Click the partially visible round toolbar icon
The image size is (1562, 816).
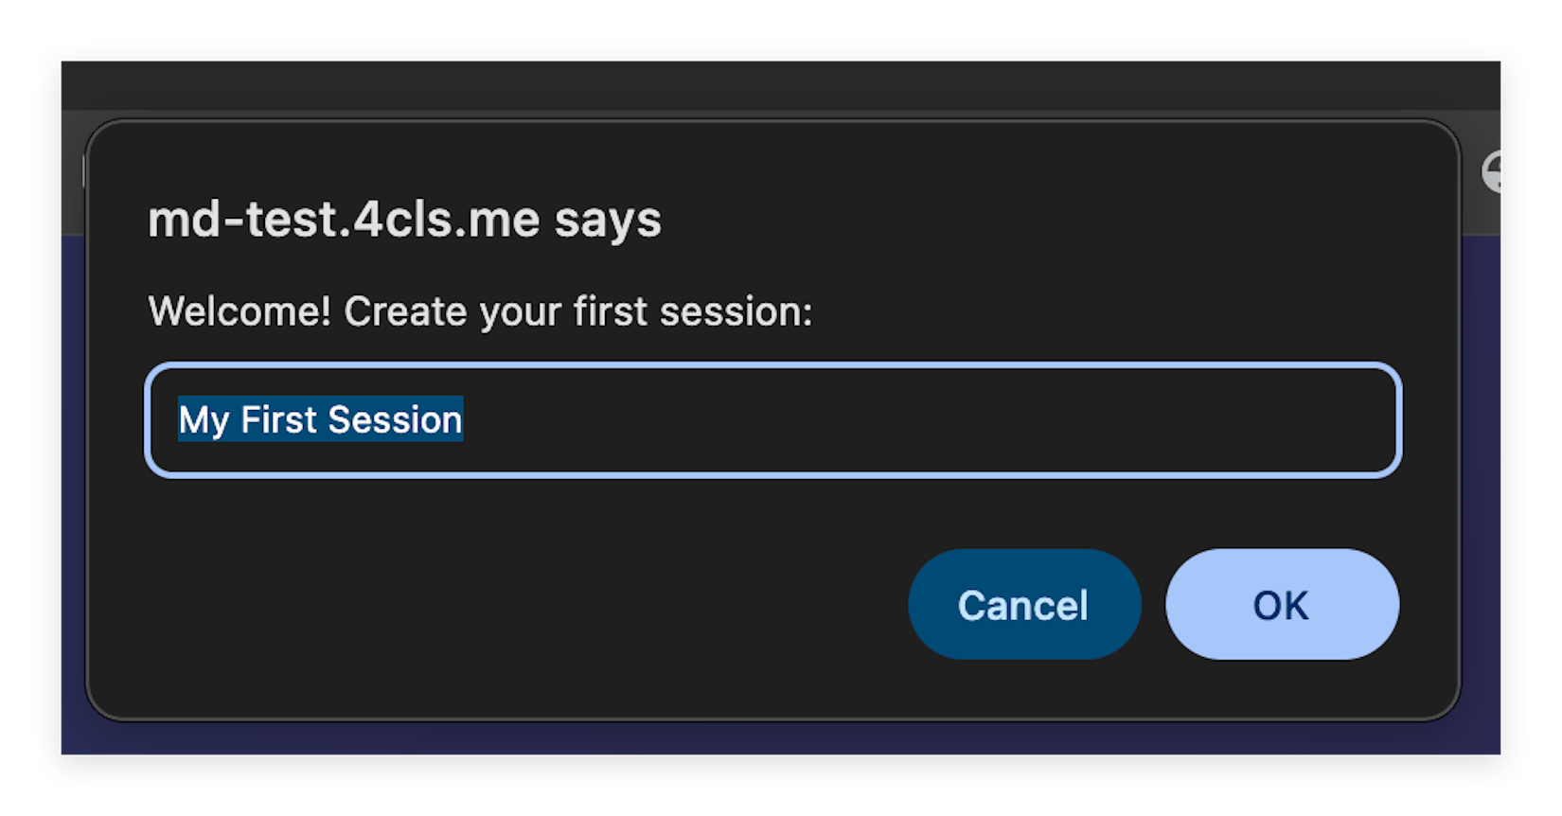pyautogui.click(x=1493, y=172)
